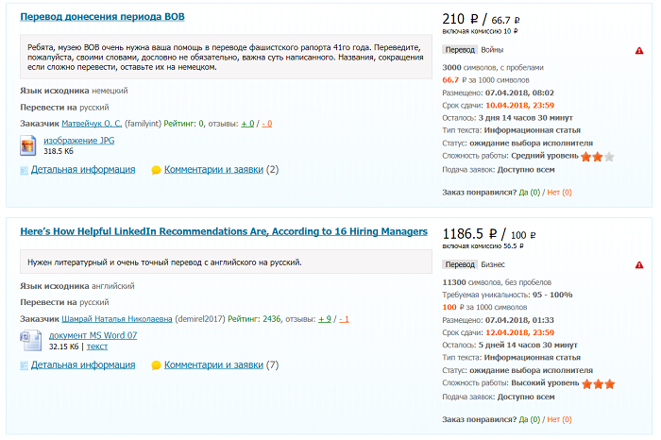Screen dimensions: 661x440
Task: Open customer profile Матвейчук О. С.
Action: coord(92,124)
